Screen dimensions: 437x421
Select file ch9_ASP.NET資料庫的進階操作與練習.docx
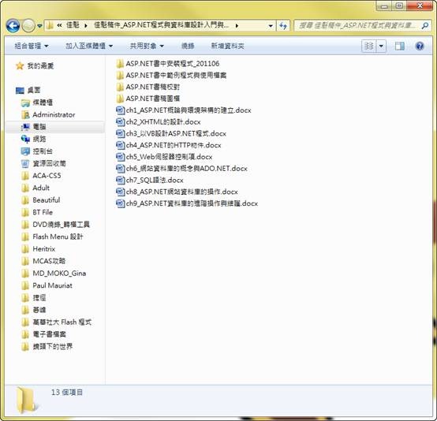click(187, 203)
